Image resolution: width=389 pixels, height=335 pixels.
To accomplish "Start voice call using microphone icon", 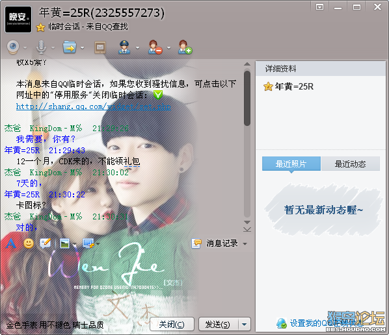I will (41, 47).
